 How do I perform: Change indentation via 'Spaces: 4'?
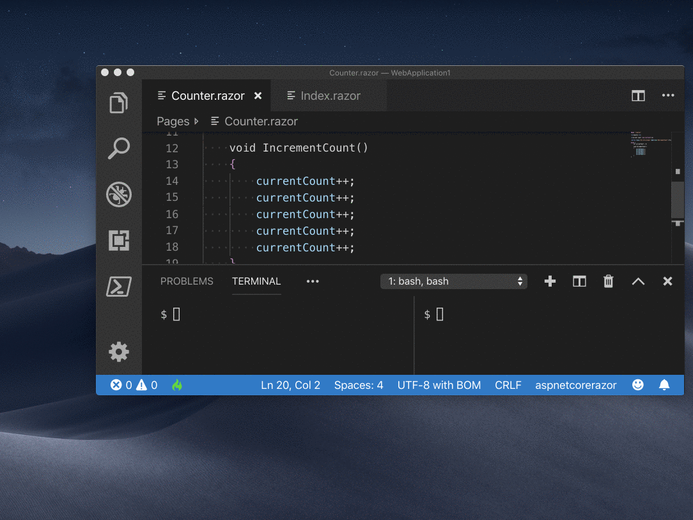click(x=359, y=385)
